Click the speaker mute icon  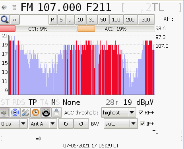[x=4, y=7]
